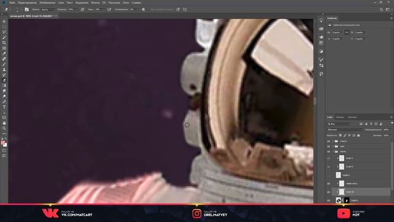Select the Magic Wand tool

click(4, 38)
